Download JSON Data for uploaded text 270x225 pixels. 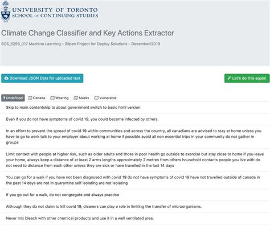click(42, 78)
